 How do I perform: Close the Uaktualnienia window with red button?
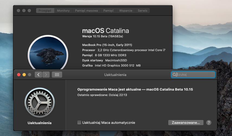[19, 75]
